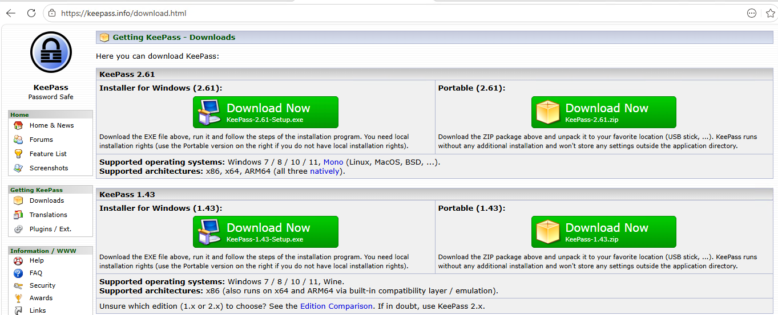The height and width of the screenshot is (315, 778).
Task: Click the FAQ question mark icon
Action: click(18, 273)
